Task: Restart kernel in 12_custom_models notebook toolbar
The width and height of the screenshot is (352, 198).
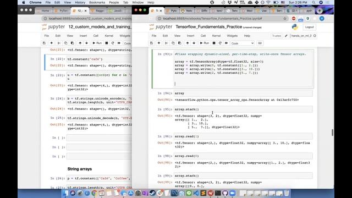Action: point(113,43)
